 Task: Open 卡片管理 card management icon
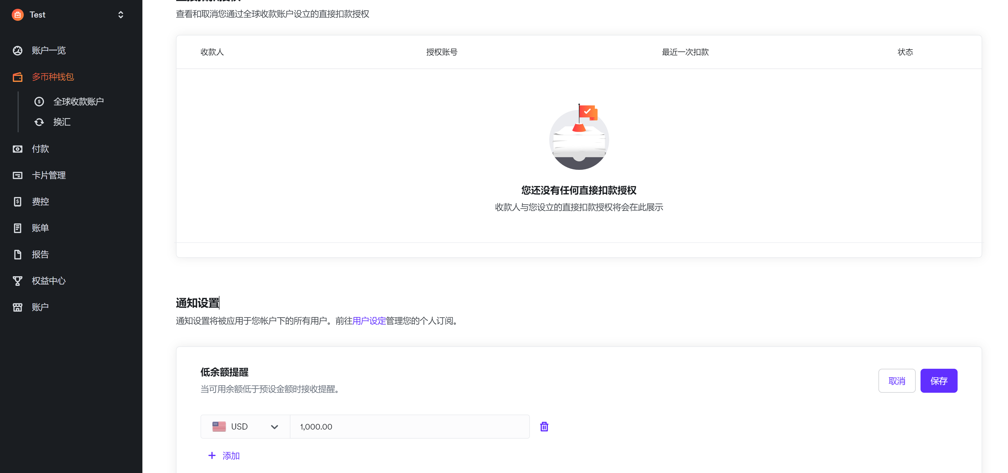(x=18, y=175)
